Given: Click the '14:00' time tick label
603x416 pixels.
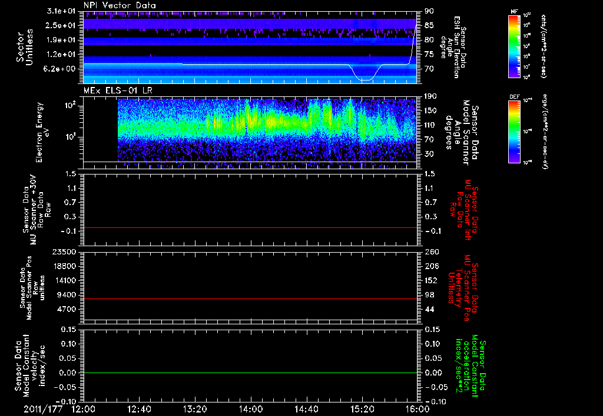Looking at the screenshot, I should (x=251, y=409).
